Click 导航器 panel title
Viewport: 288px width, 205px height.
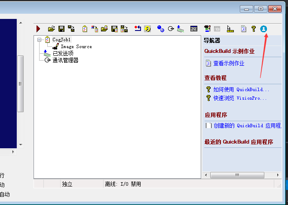click(x=212, y=40)
